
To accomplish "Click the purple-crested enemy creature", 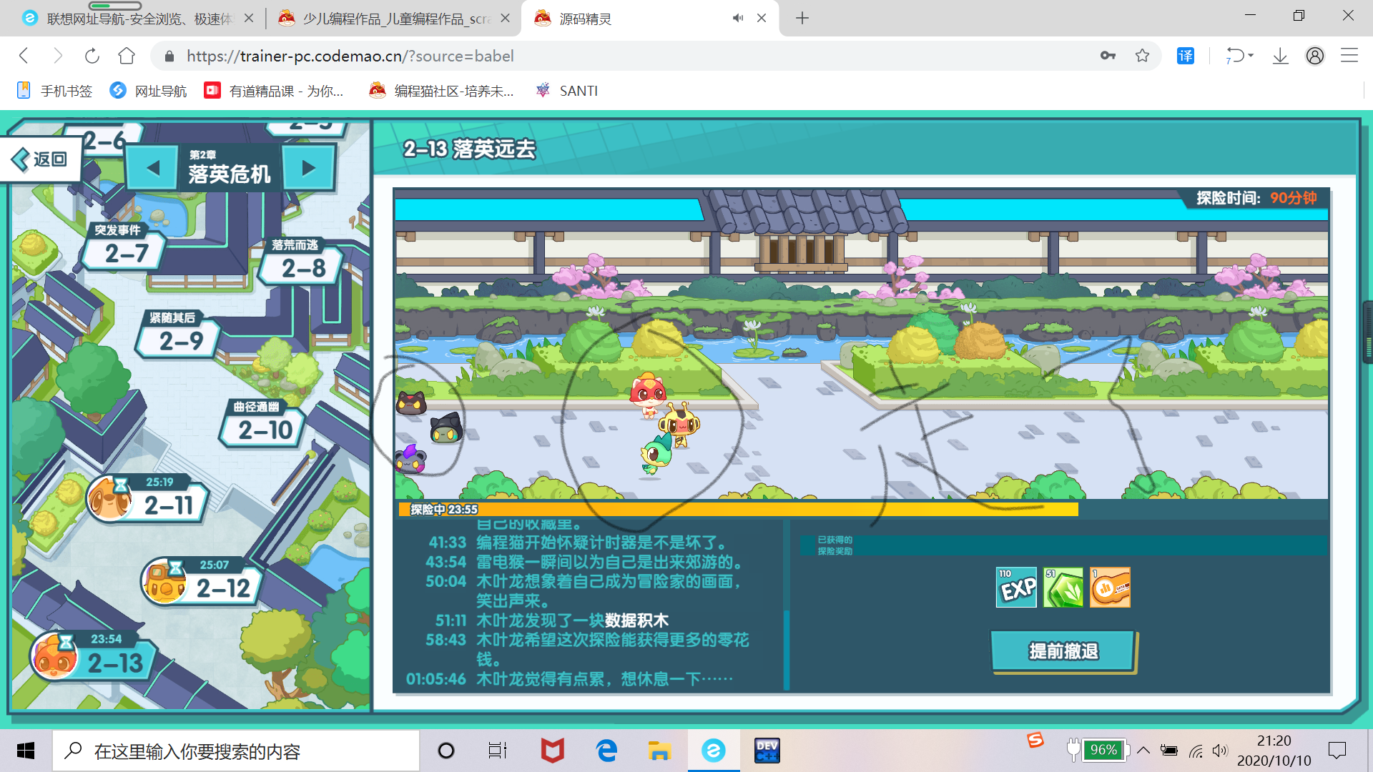I will coord(410,459).
